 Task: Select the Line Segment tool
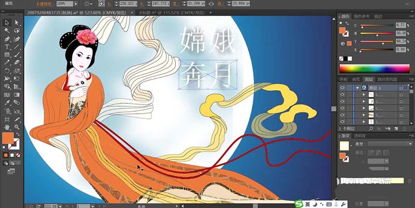17,47
